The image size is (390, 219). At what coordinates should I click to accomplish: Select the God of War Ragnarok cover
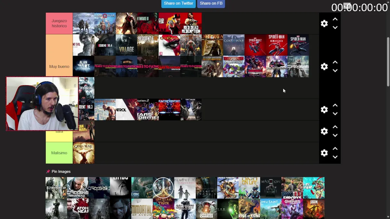tap(83, 23)
